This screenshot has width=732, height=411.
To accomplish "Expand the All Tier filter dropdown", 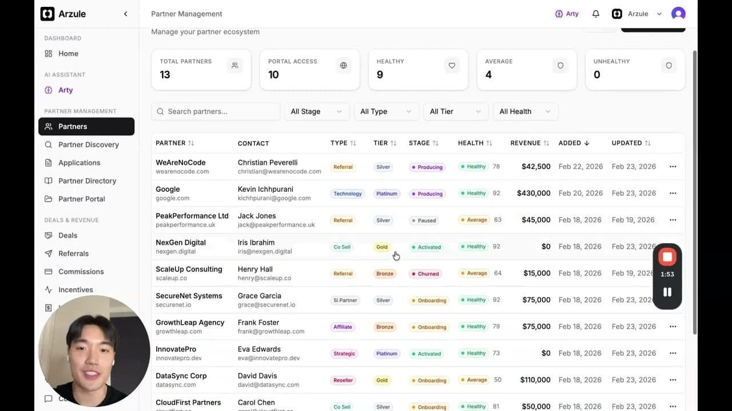I will 455,111.
